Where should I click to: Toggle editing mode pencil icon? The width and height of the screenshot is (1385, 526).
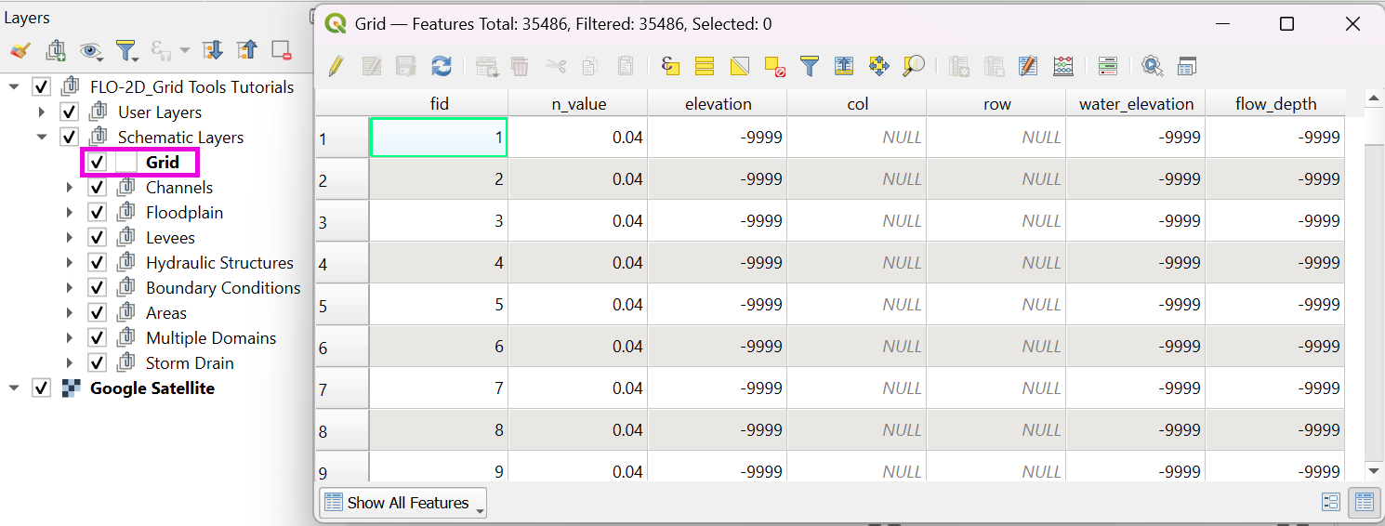(336, 66)
